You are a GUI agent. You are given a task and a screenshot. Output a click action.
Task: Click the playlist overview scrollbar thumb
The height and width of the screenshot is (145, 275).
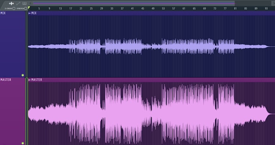133,3
